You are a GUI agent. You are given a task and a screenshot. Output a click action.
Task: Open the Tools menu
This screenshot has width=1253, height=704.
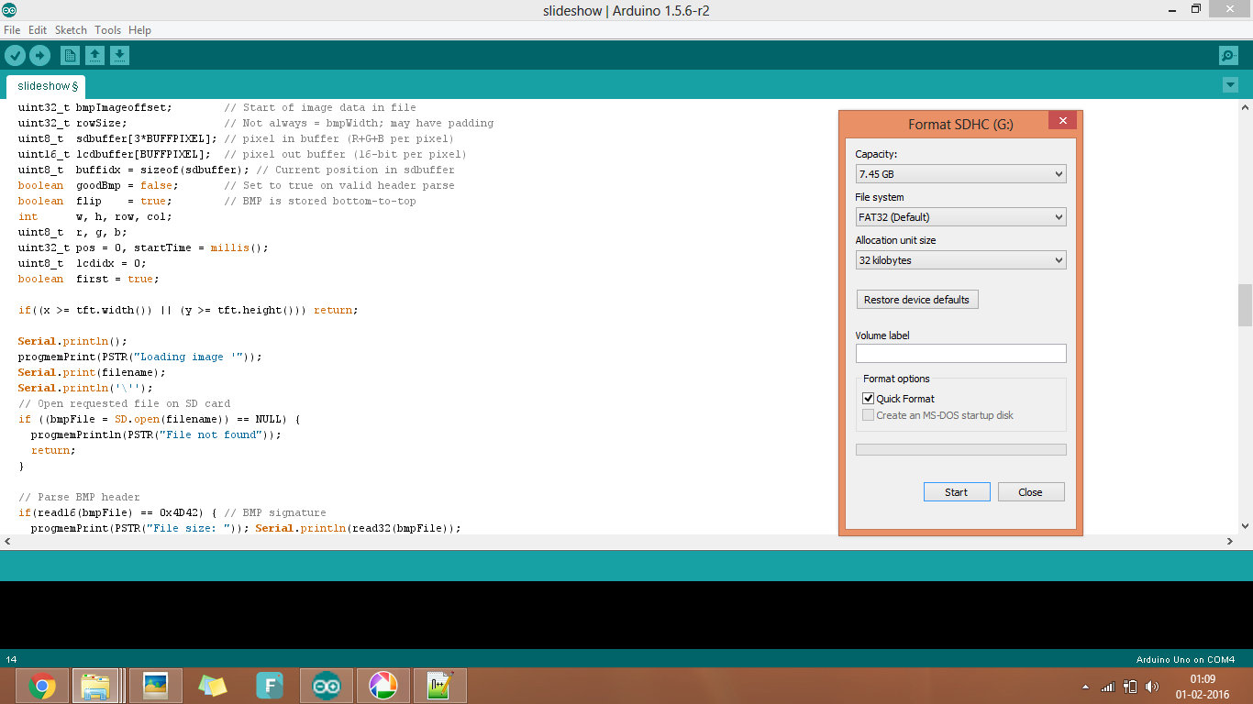tap(107, 30)
